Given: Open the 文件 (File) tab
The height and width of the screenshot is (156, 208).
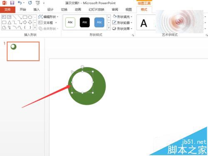Looking at the screenshot, I should click(7, 10).
